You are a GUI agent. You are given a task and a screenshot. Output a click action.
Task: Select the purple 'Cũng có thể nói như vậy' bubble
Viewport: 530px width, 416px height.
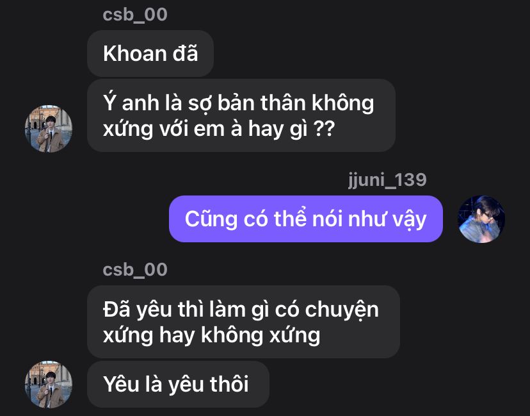(x=306, y=219)
